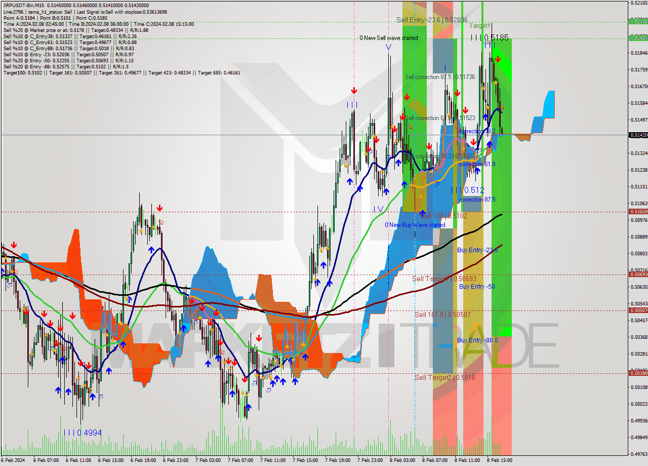Click the 'Sell Target2 | 0.5018' label
The image size is (648, 466).
click(x=445, y=377)
